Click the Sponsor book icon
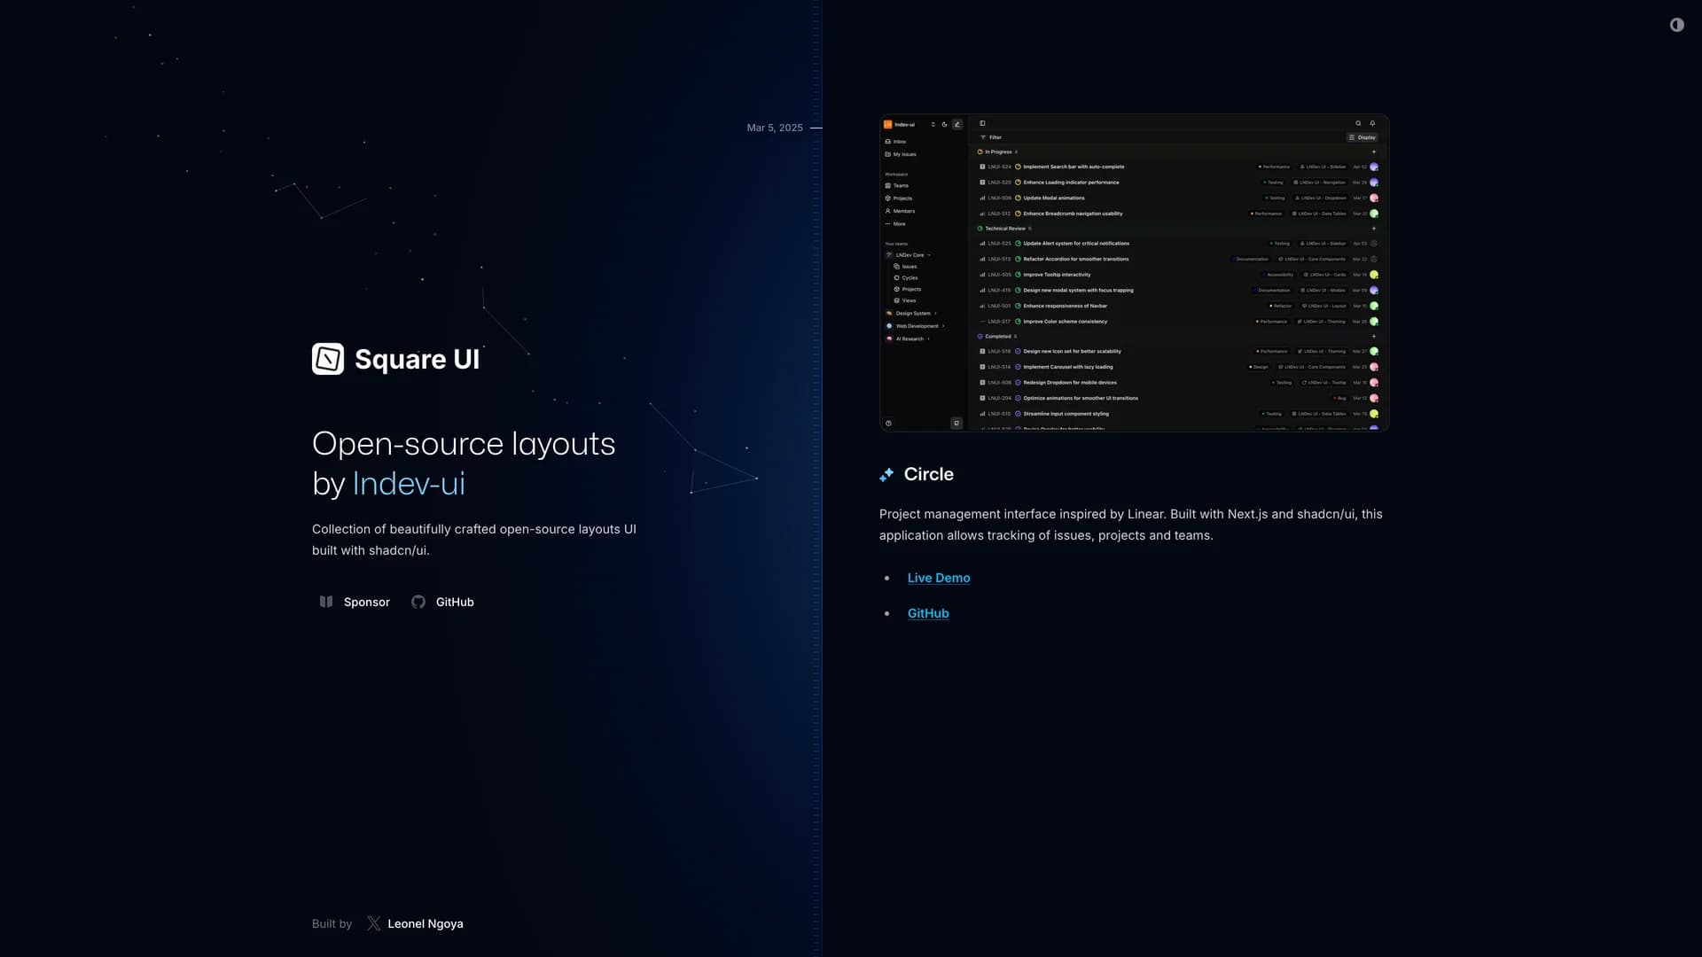This screenshot has height=957, width=1702. [326, 602]
